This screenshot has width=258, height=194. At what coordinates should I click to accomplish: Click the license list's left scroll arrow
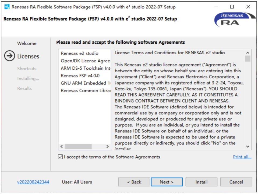(62, 146)
